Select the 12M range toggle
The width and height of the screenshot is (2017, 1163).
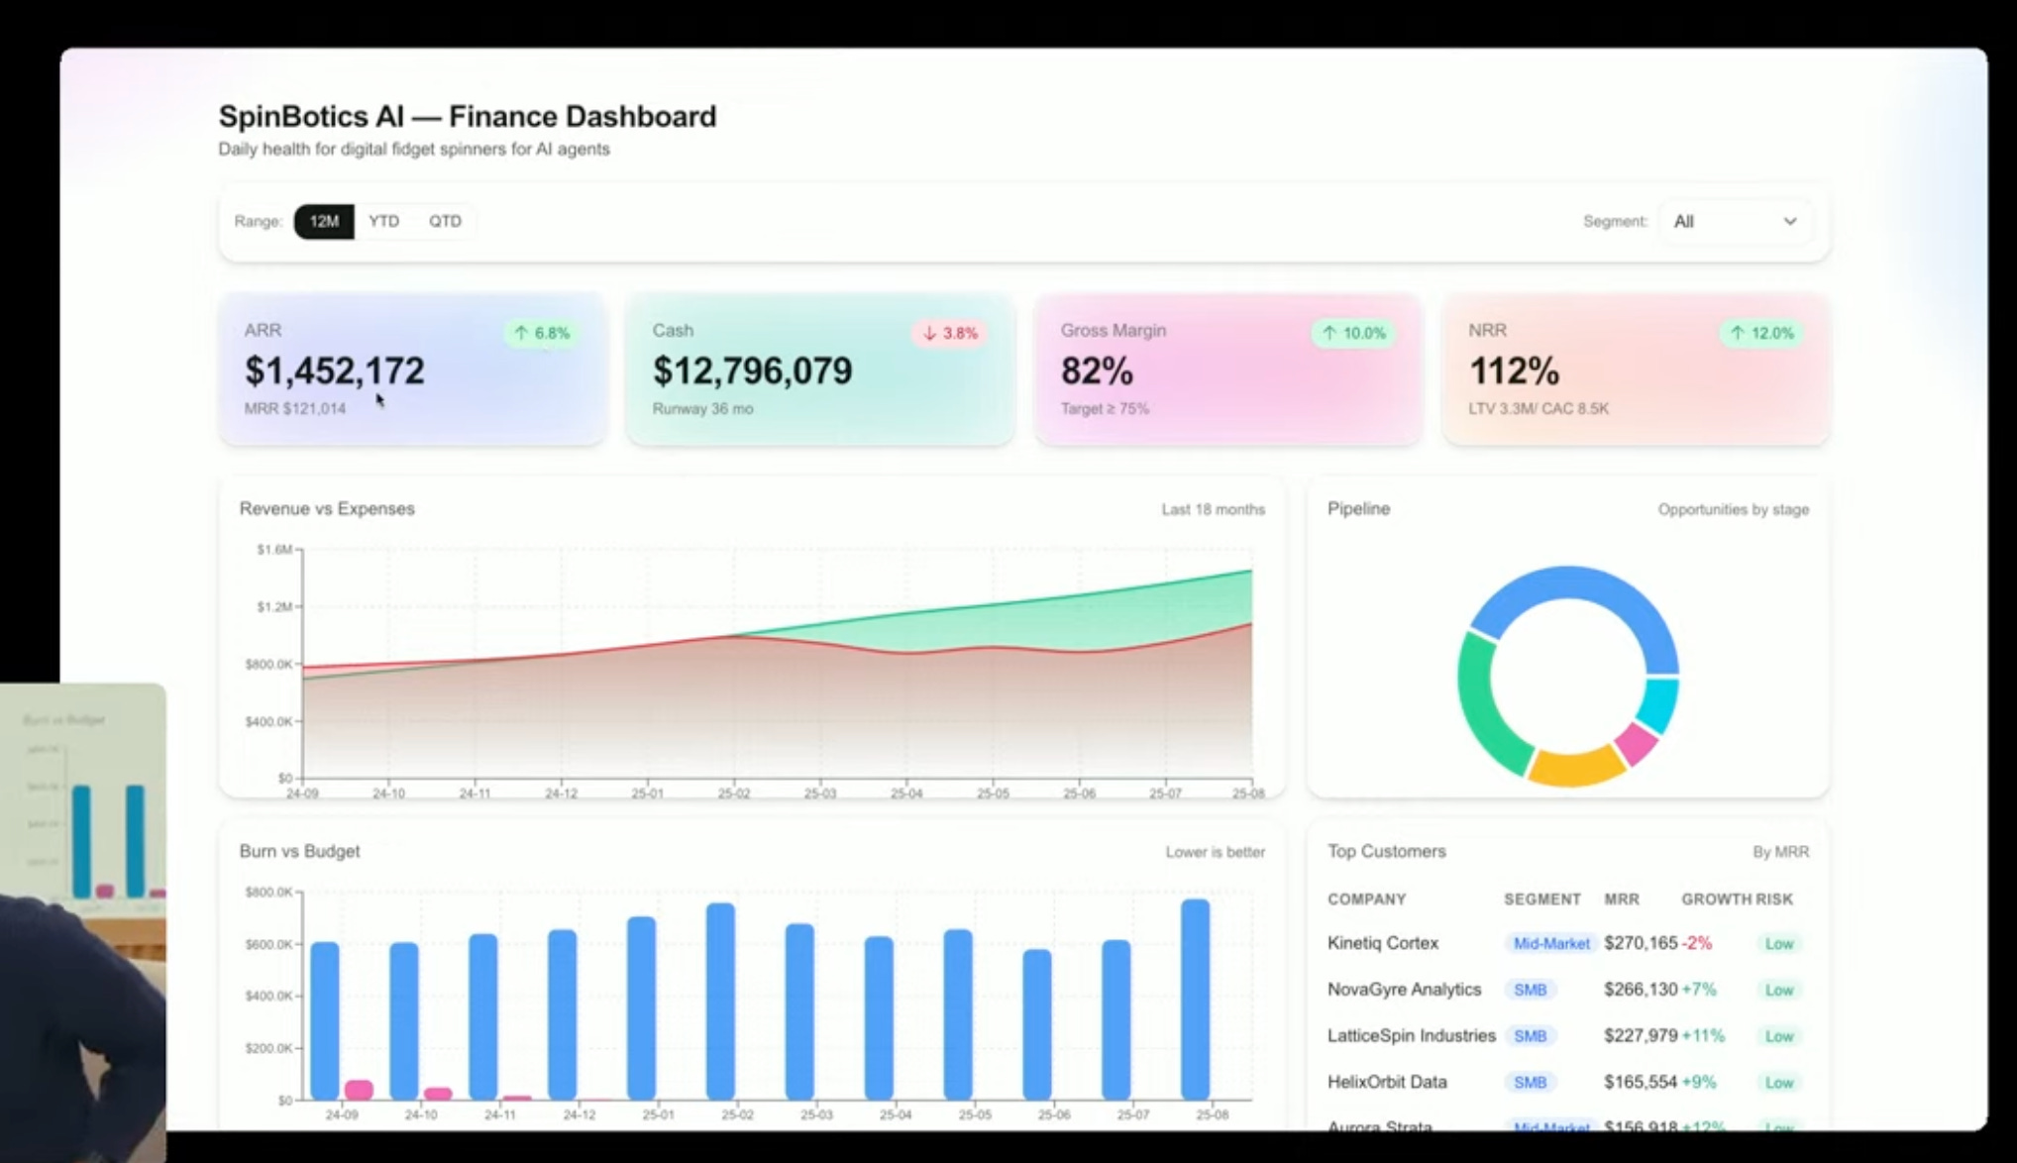point(324,221)
